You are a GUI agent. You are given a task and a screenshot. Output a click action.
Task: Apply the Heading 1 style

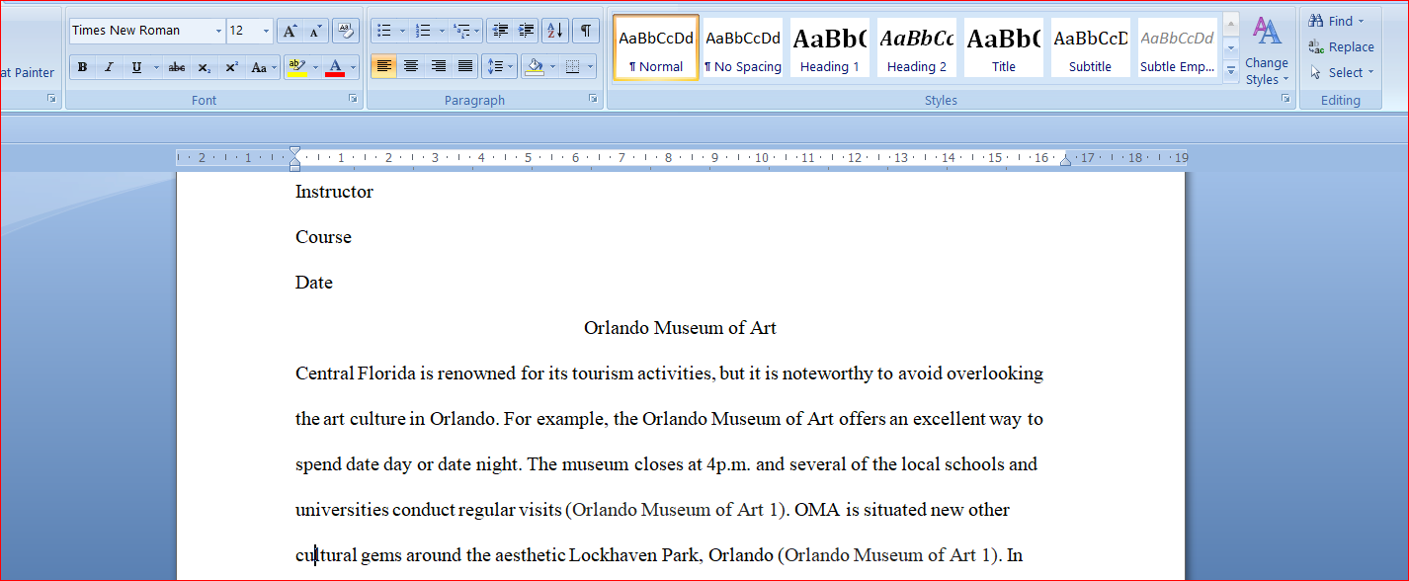click(x=830, y=47)
